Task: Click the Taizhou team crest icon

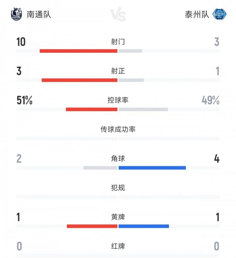Action: coord(219,14)
